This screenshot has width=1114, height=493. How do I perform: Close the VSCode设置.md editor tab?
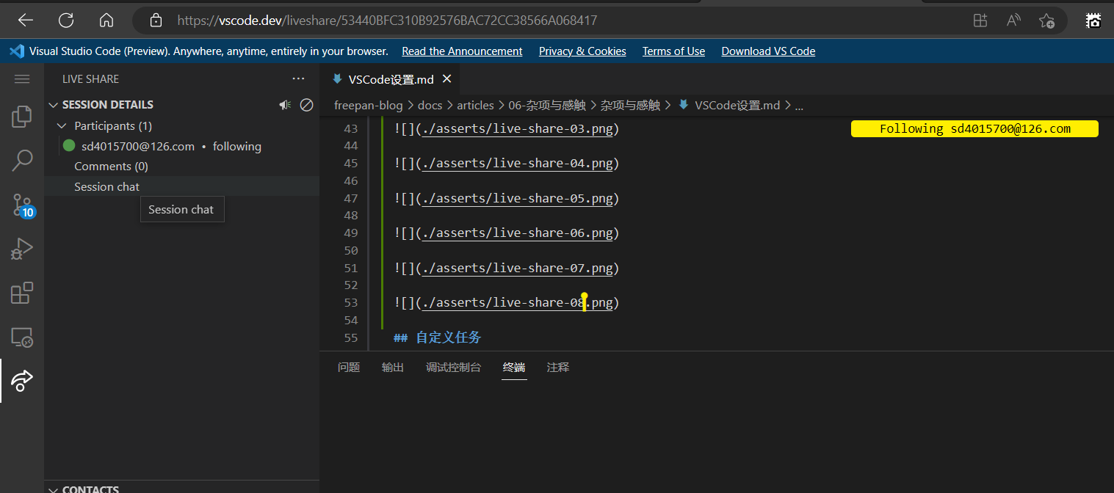coord(446,79)
